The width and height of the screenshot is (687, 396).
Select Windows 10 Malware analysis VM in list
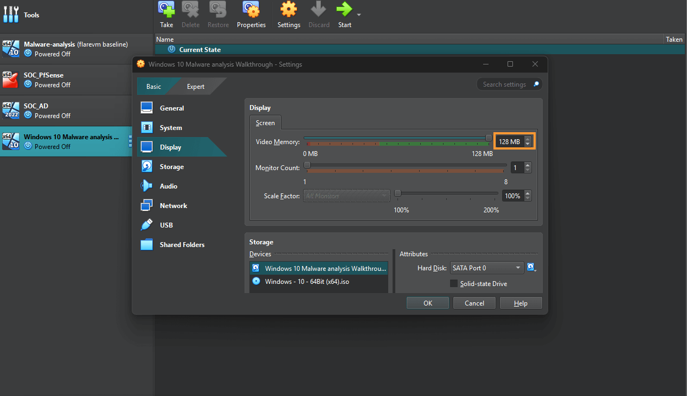point(66,141)
